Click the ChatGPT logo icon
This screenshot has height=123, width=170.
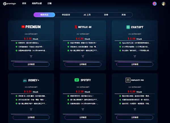[128, 27]
